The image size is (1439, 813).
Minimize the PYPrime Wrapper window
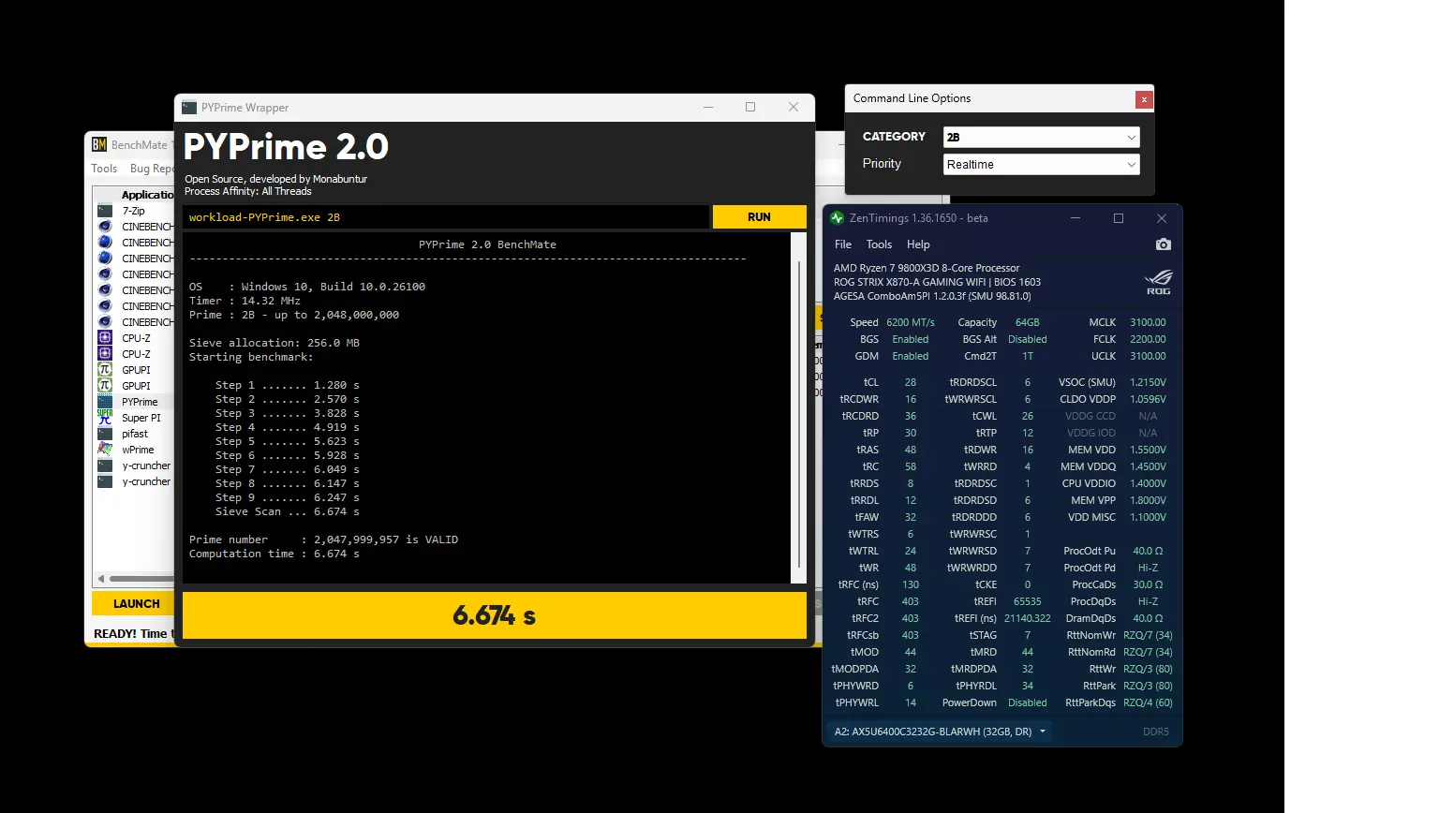[708, 108]
